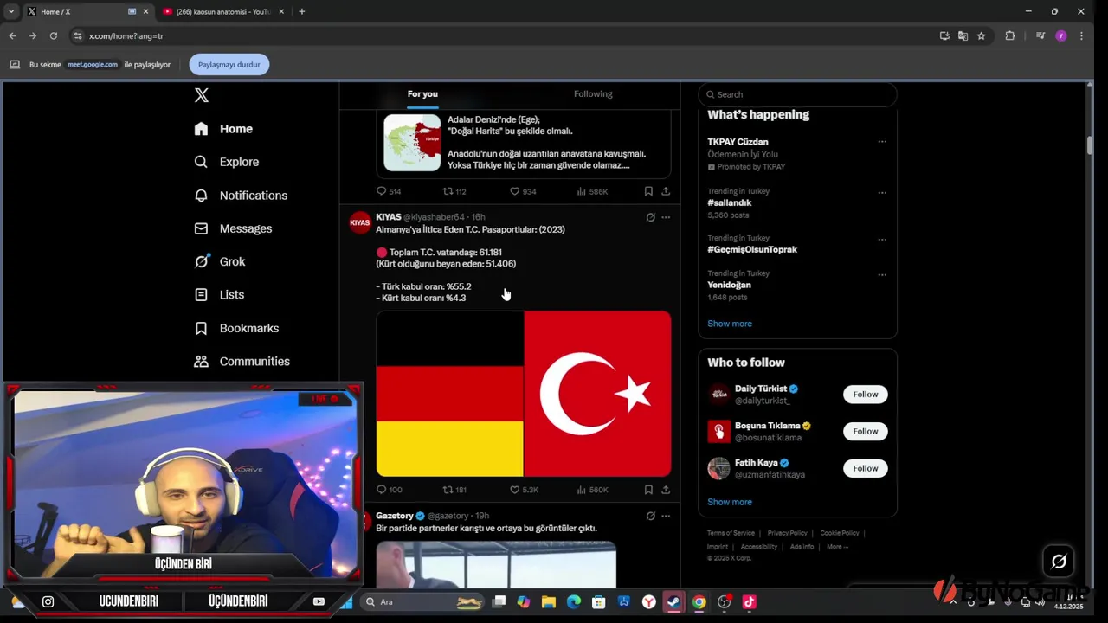This screenshot has height=623, width=1108.
Task: Open more options for TKPAY Cüzdan promotion
Action: [x=882, y=142]
